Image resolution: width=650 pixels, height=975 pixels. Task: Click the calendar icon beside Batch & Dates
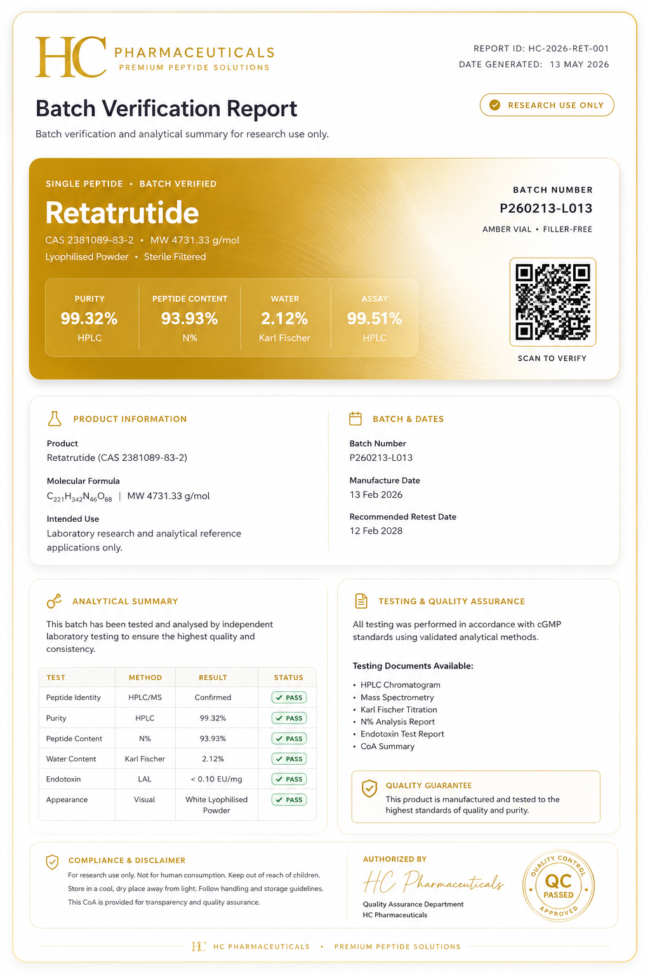tap(355, 419)
